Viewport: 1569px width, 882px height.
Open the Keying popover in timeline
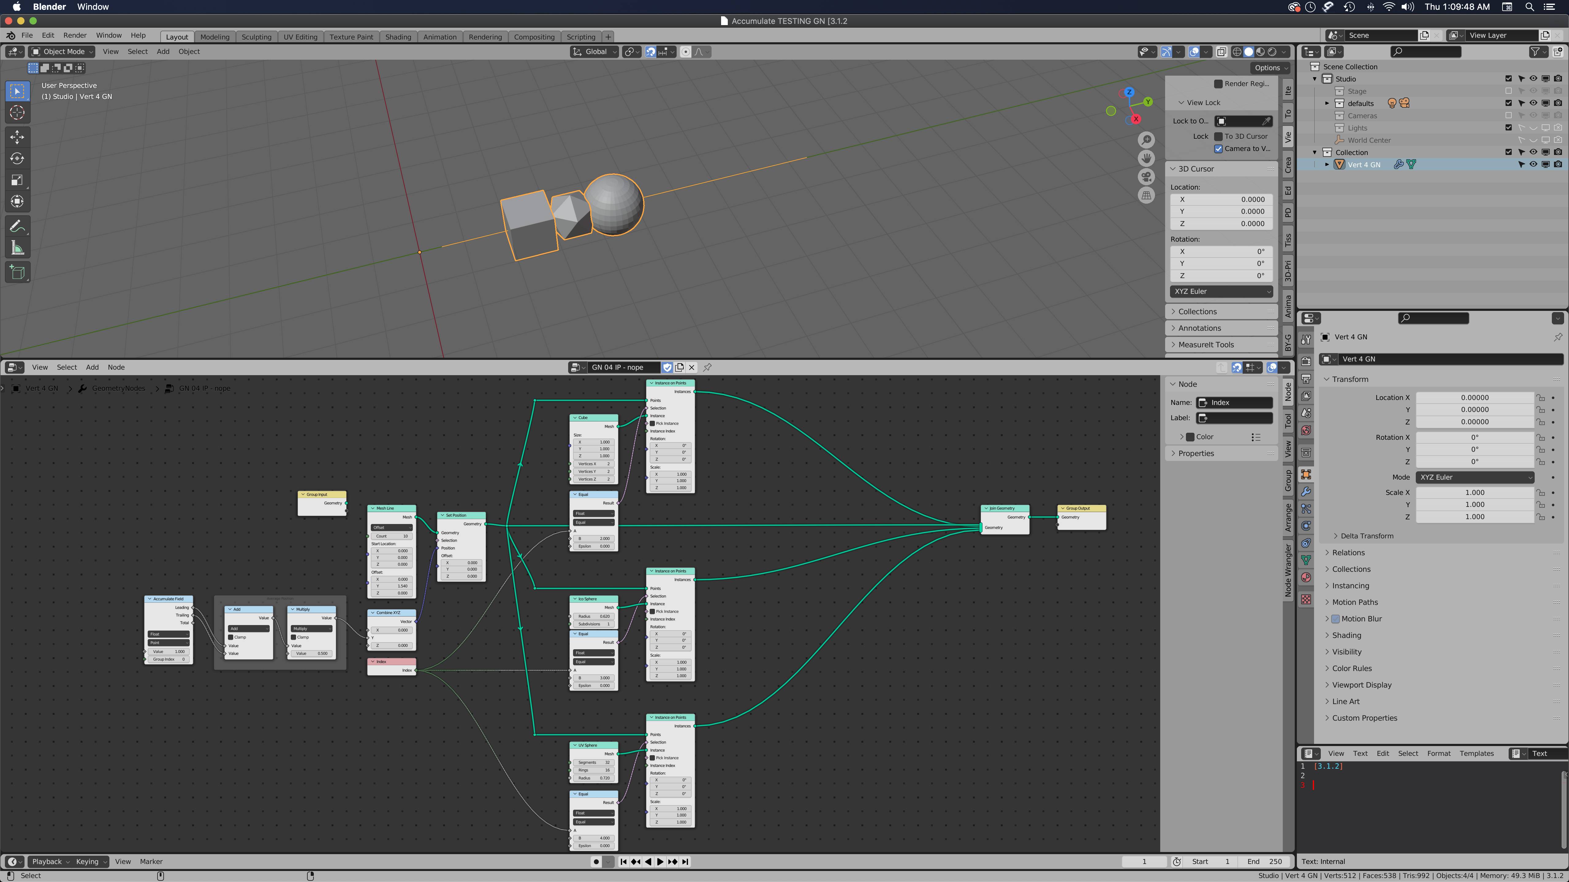pyautogui.click(x=90, y=861)
